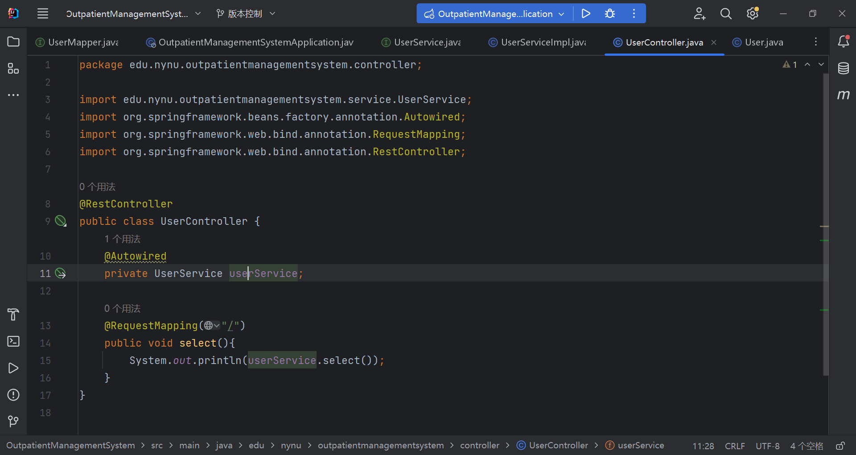
Task: Open the Terminal tool window
Action: click(x=13, y=341)
